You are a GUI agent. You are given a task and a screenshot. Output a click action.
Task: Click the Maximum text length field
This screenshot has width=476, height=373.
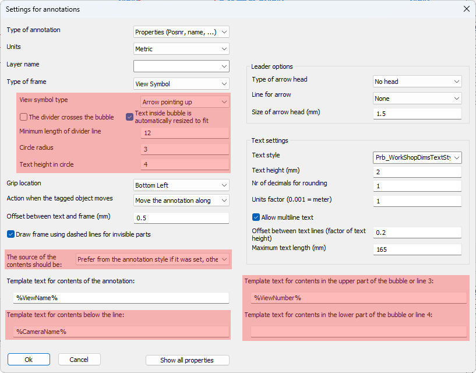pyautogui.click(x=417, y=249)
